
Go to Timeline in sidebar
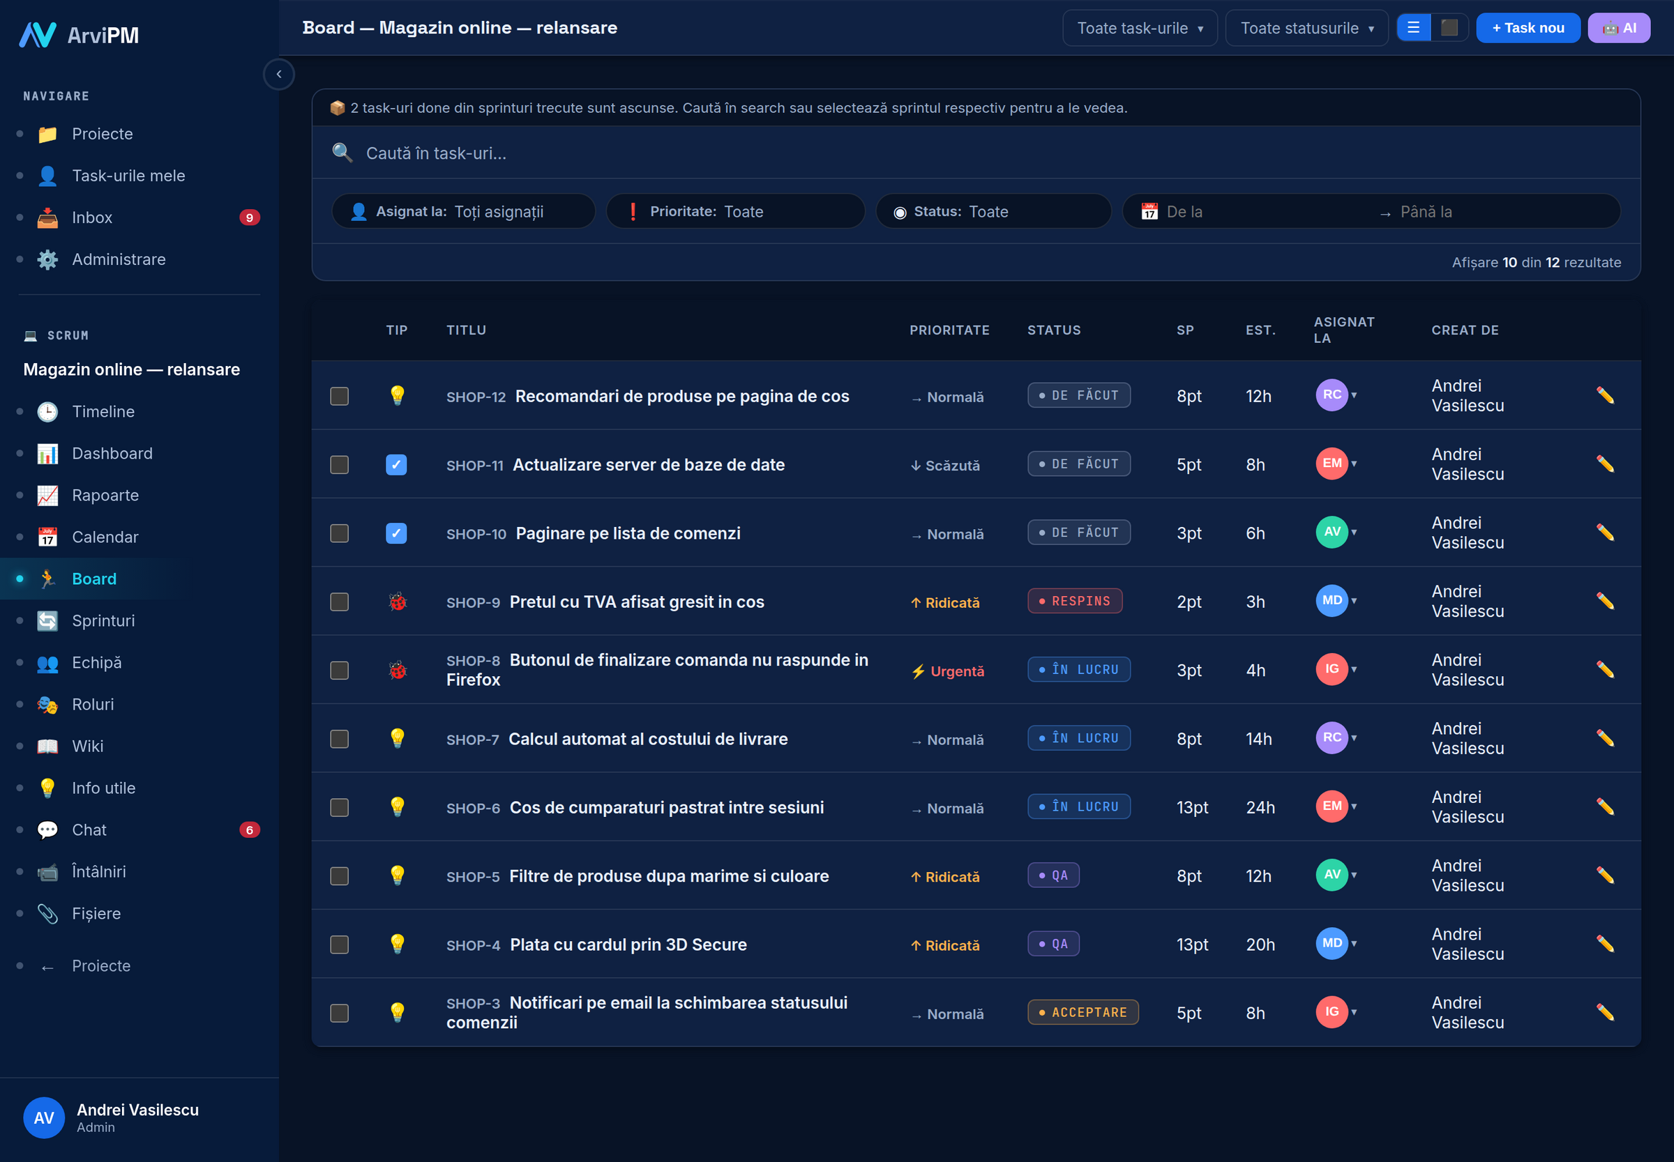coord(139,411)
